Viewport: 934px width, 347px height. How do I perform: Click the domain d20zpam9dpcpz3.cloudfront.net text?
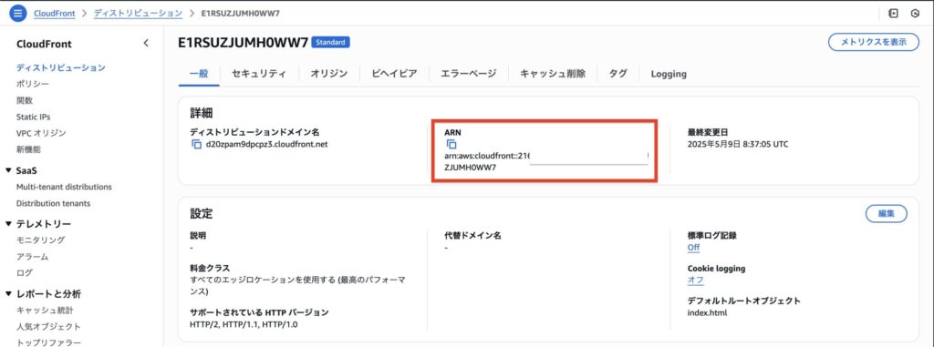click(267, 144)
